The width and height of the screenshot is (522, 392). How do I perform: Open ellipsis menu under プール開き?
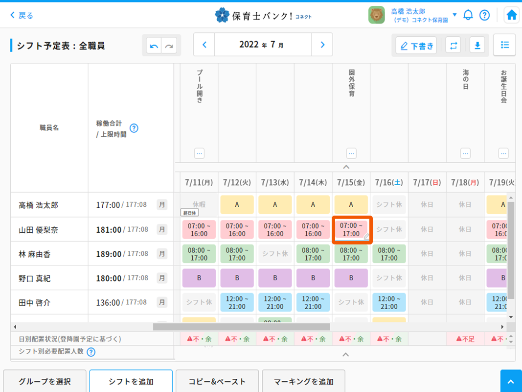pos(199,153)
